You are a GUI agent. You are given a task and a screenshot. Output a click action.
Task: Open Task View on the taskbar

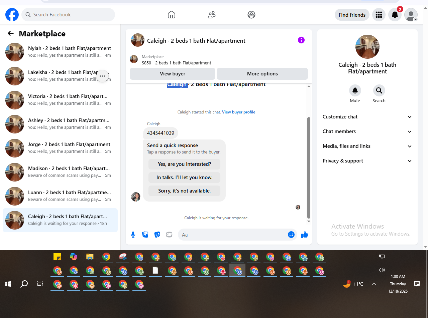point(40,284)
